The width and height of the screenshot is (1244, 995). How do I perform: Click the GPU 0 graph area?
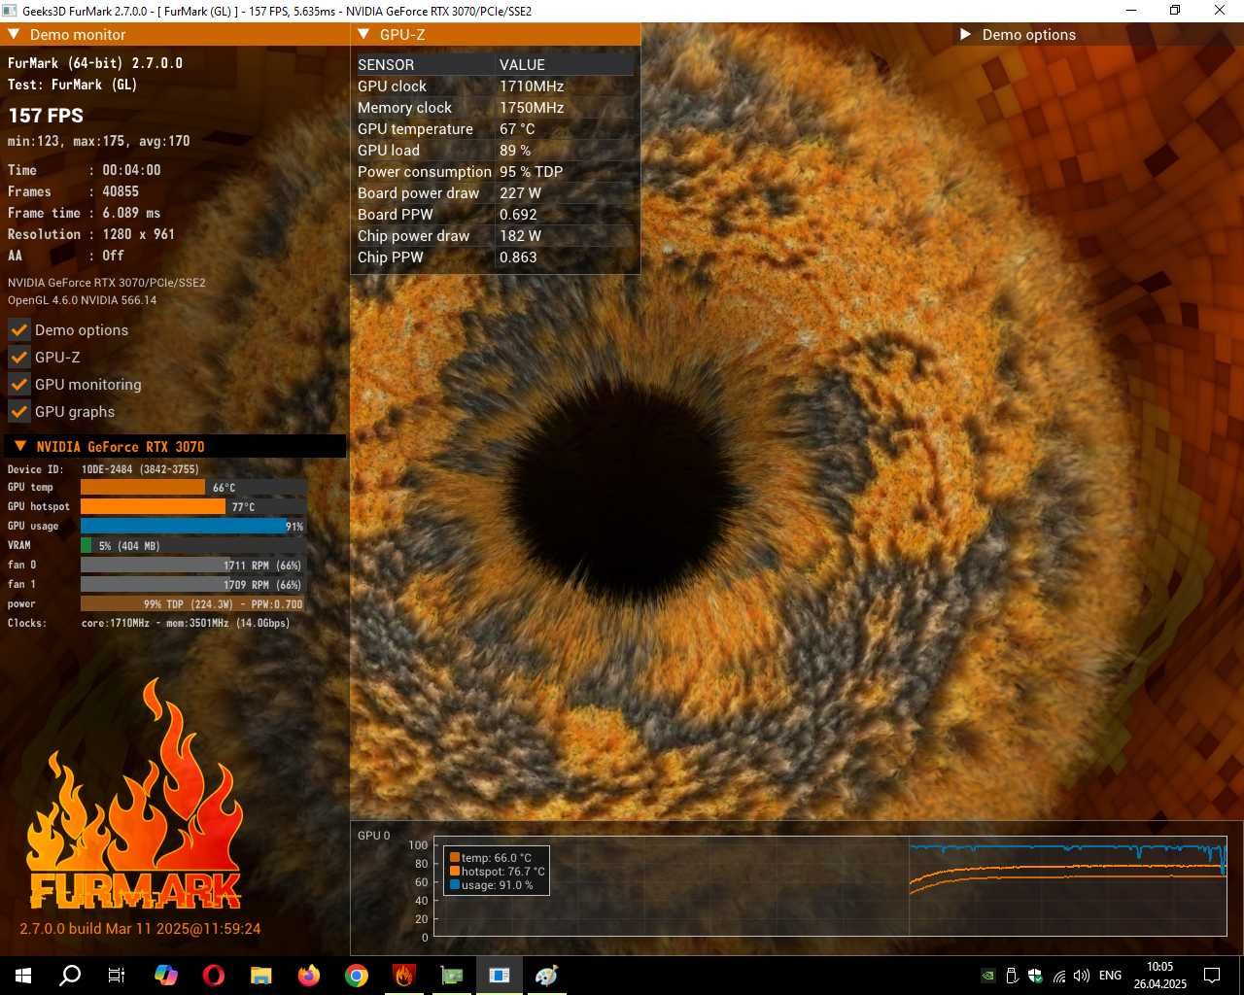(830, 886)
